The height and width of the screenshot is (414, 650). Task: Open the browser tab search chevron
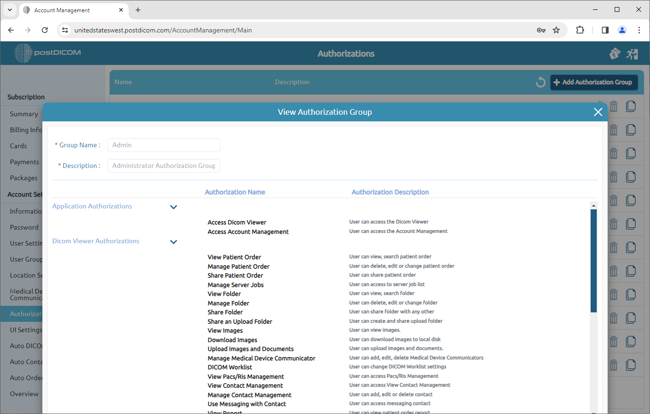pos(9,9)
